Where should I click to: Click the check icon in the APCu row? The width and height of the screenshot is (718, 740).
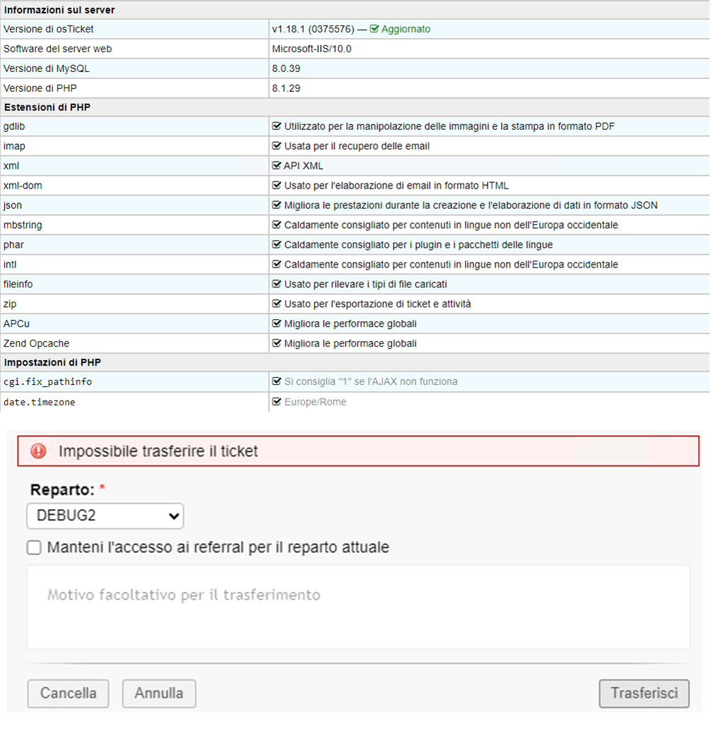point(277,323)
